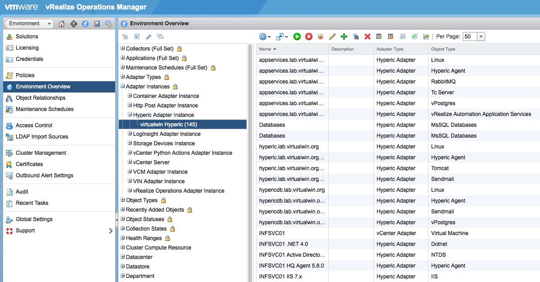
Task: Sort by the Object Type column header
Action: (x=484, y=49)
